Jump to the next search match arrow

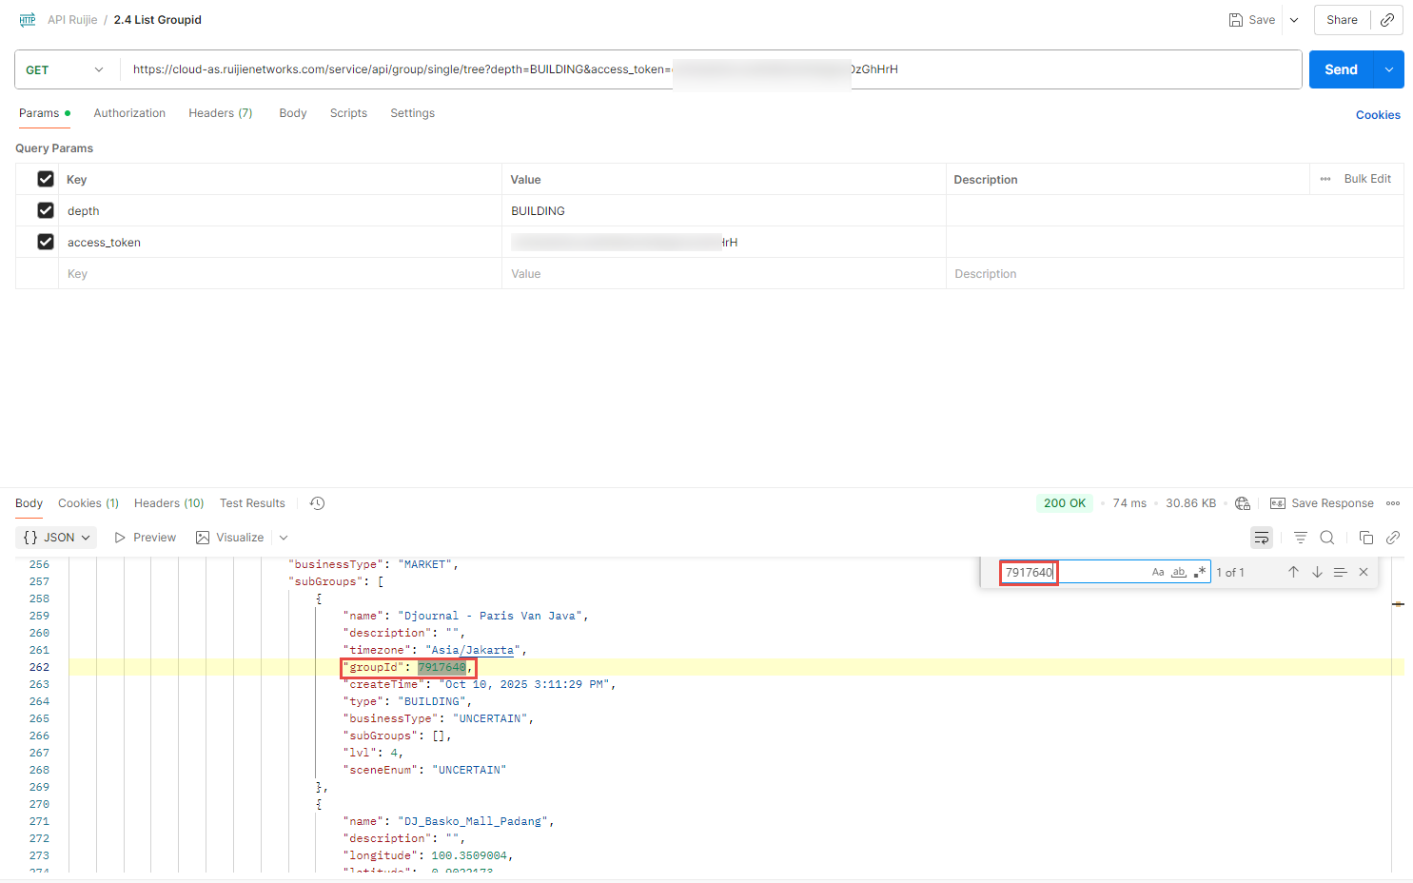tap(1317, 572)
